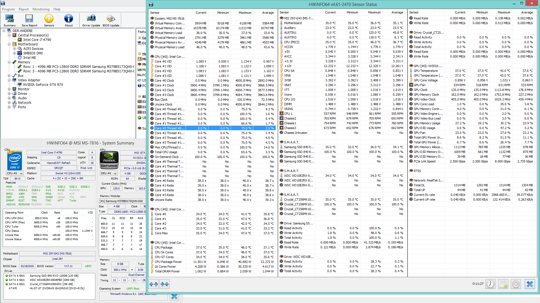Open the Monitoring menu
This screenshot has height=303, width=540.
point(41,9)
